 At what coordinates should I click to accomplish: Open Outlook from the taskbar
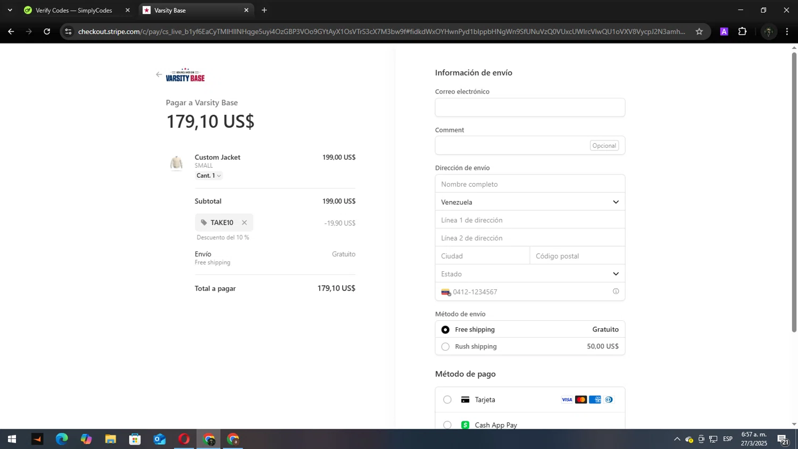[160, 439]
